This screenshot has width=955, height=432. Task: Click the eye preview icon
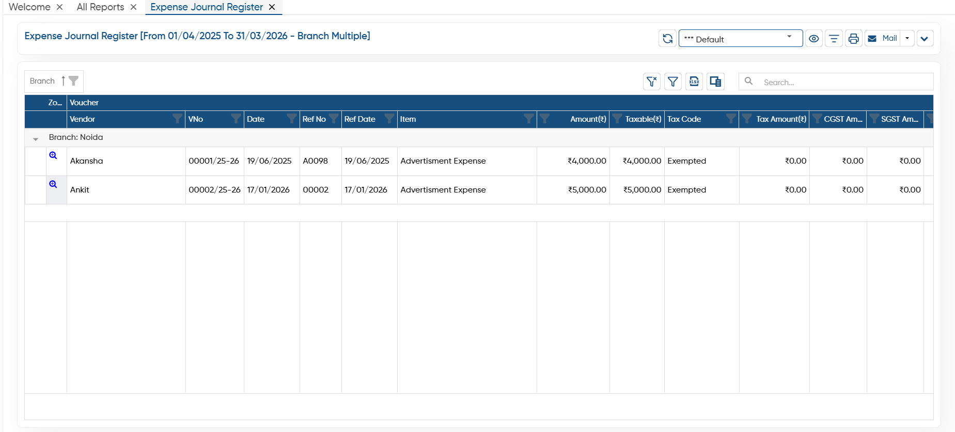click(x=814, y=39)
